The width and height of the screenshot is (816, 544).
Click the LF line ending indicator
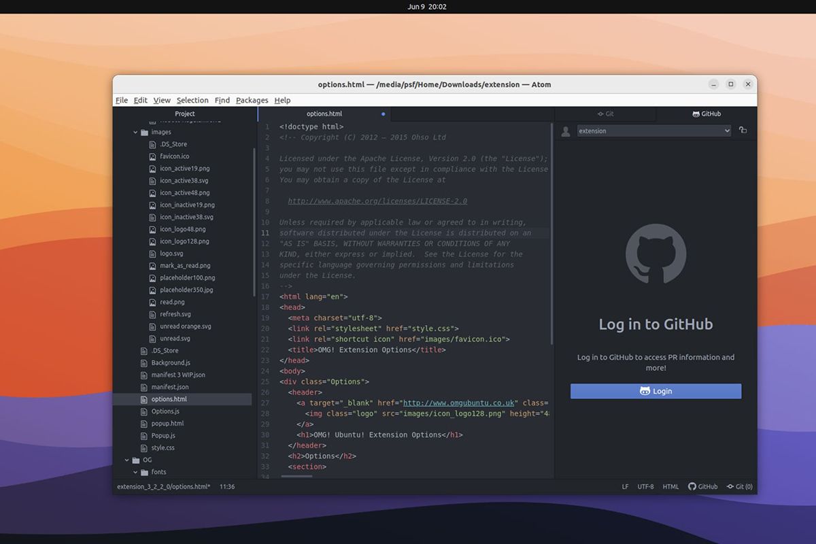pyautogui.click(x=625, y=487)
